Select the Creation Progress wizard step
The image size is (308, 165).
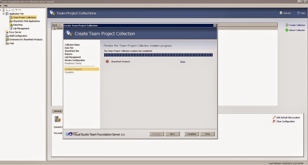pos(81,69)
